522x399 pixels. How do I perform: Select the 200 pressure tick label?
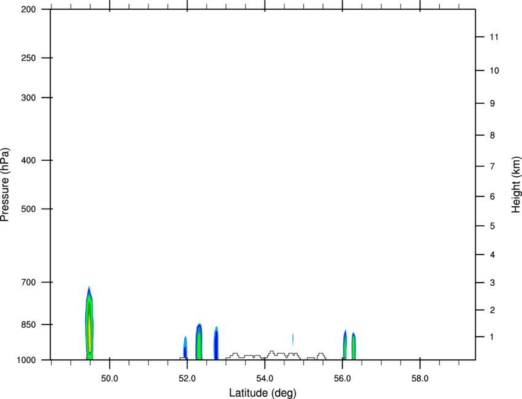tap(28, 9)
